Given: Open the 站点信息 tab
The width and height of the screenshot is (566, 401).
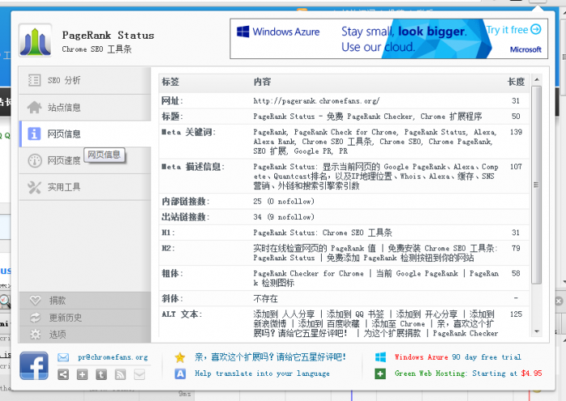Looking at the screenshot, I should pyautogui.click(x=85, y=108).
